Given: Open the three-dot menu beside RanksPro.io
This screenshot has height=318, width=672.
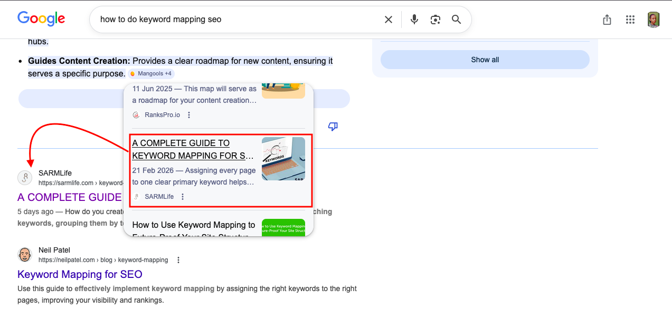Looking at the screenshot, I should pos(188,114).
